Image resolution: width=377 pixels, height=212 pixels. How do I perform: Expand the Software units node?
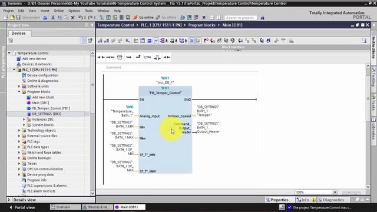(19, 87)
